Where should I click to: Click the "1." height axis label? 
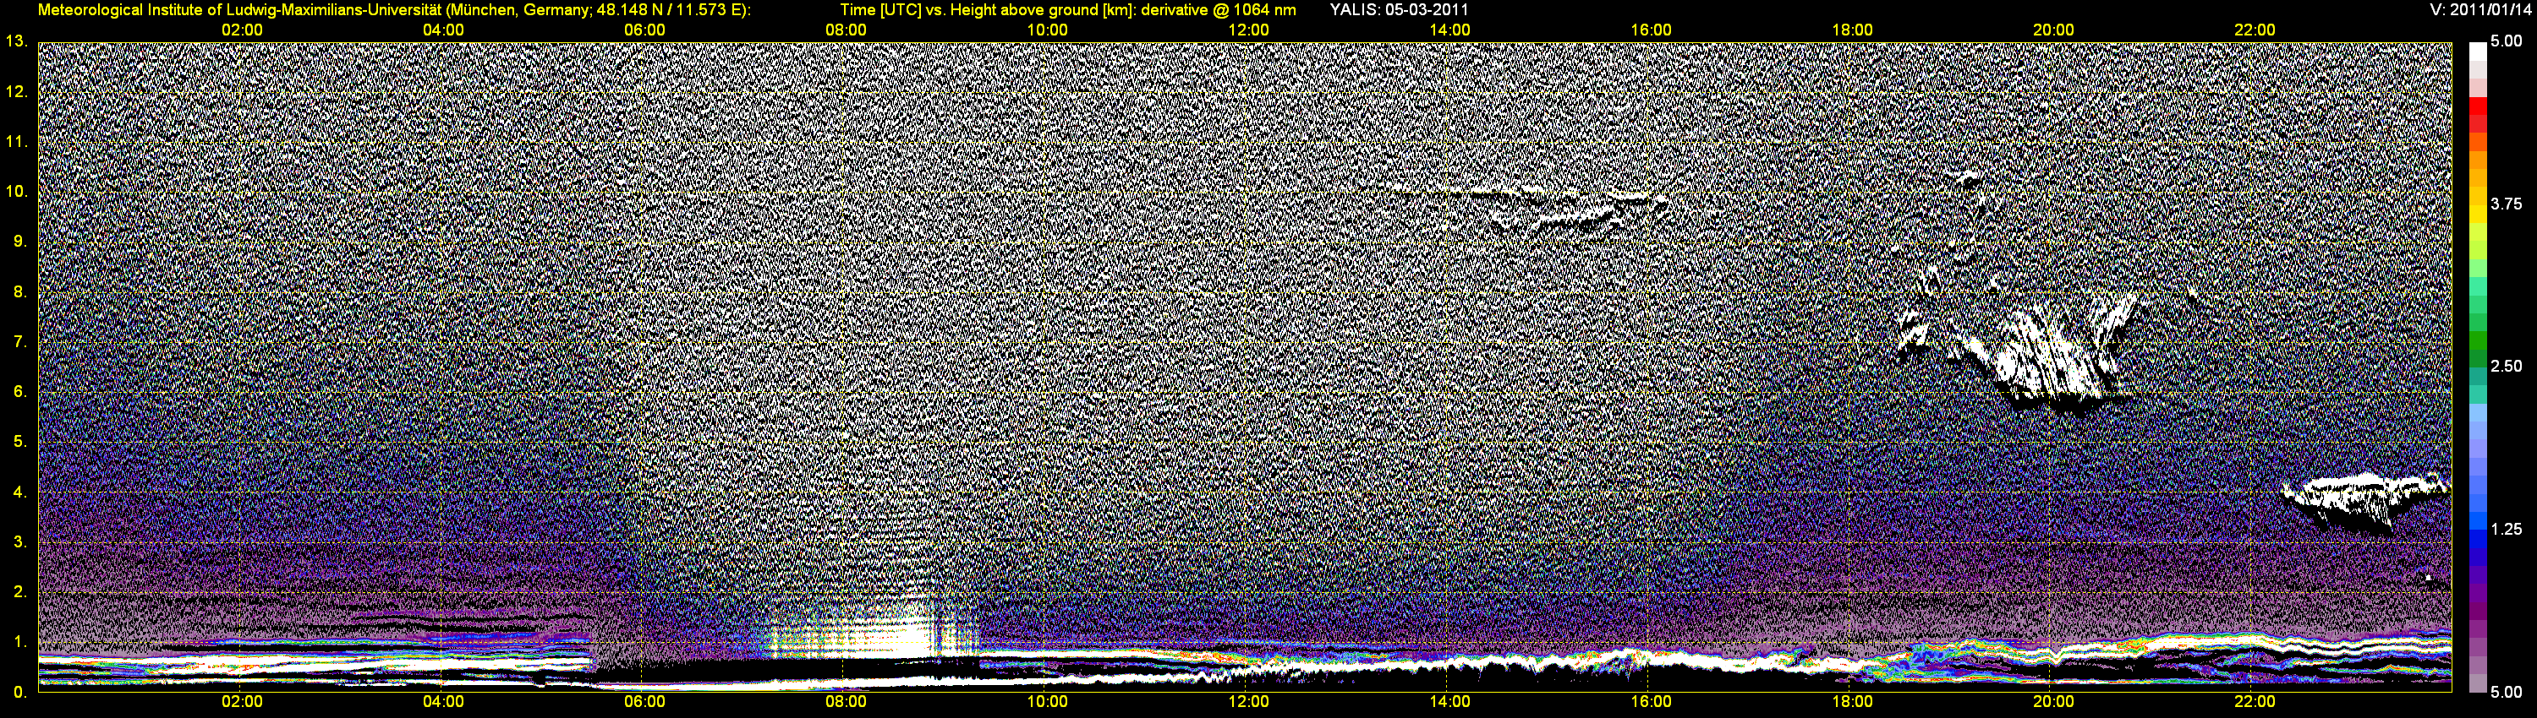tap(19, 642)
